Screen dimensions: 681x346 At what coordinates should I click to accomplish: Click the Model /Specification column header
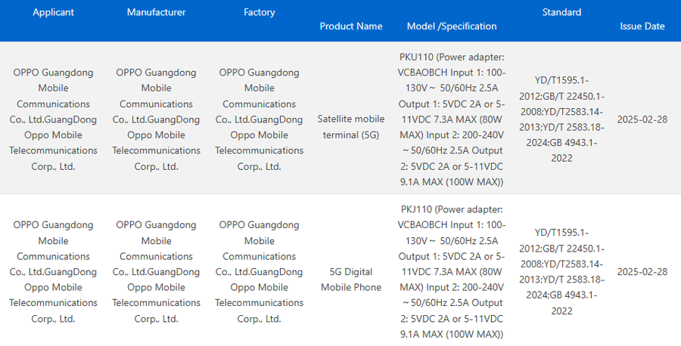point(452,26)
